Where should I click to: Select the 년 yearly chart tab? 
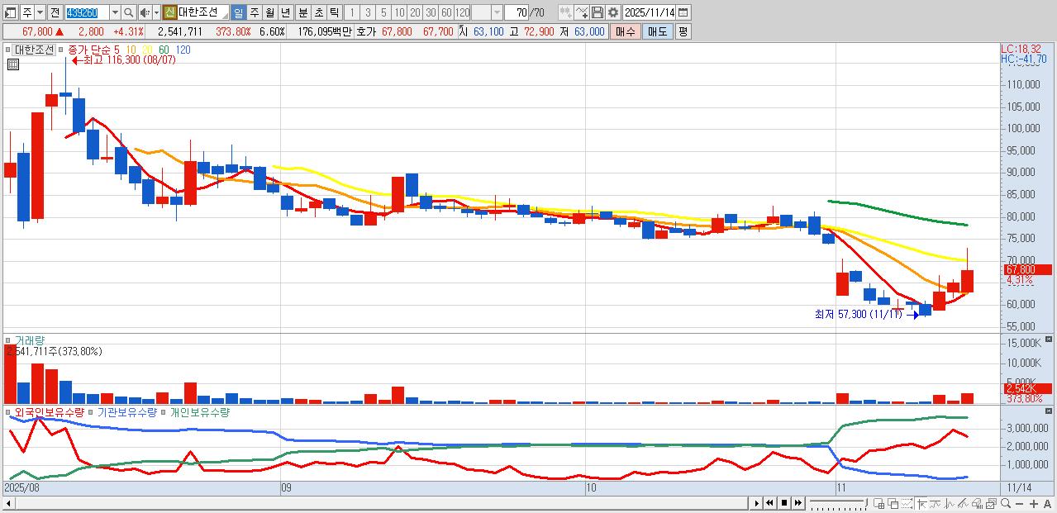point(285,12)
